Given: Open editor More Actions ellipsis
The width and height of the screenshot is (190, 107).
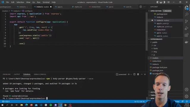Looking at the screenshot, I should point(144,7).
